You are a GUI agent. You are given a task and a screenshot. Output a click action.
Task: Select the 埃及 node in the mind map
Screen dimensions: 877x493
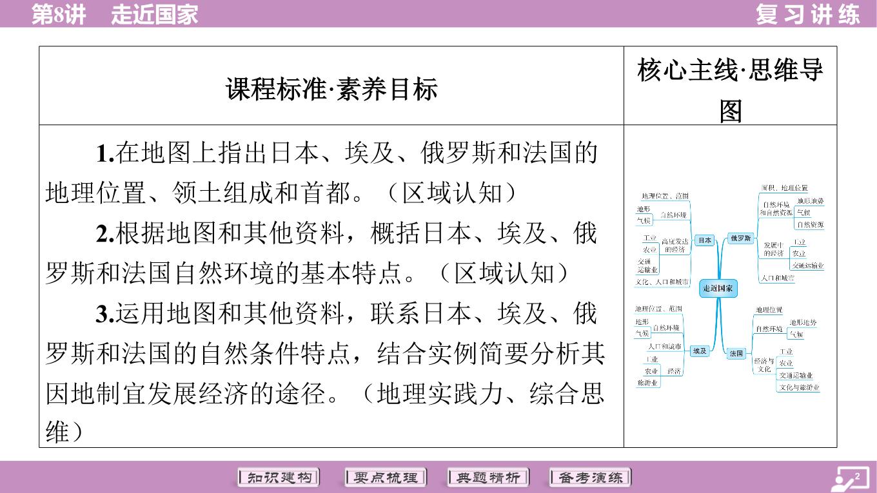point(699,351)
